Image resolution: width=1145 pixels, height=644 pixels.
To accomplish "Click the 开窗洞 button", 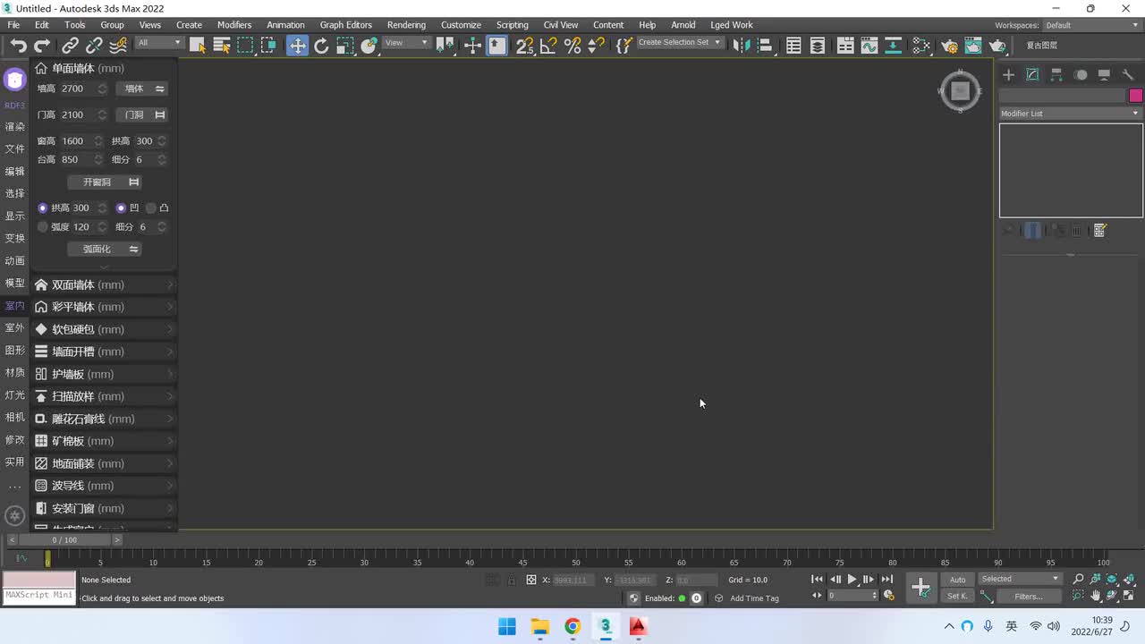I will coord(105,182).
